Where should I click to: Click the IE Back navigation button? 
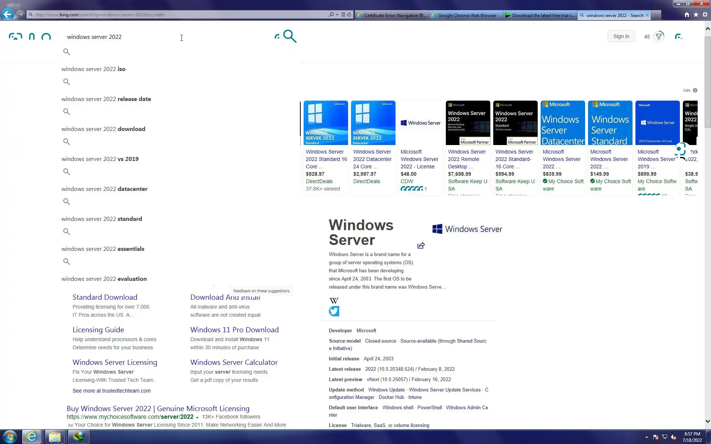[7, 14]
